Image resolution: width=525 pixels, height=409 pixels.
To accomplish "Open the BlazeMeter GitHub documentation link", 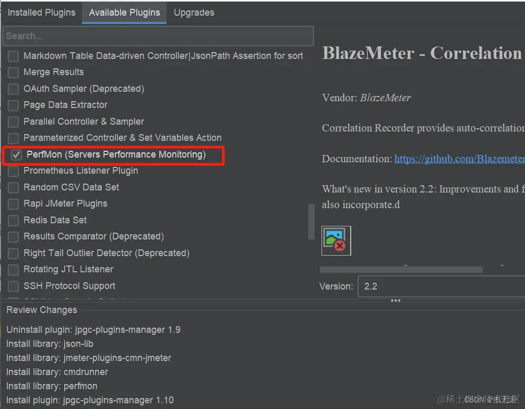I will [x=459, y=159].
